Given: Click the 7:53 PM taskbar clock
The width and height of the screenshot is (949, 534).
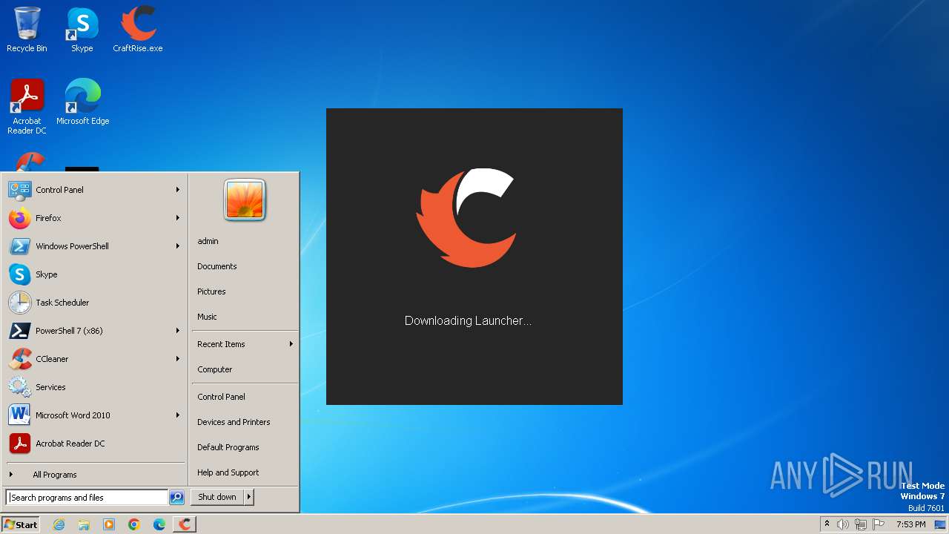Looking at the screenshot, I should click(911, 524).
